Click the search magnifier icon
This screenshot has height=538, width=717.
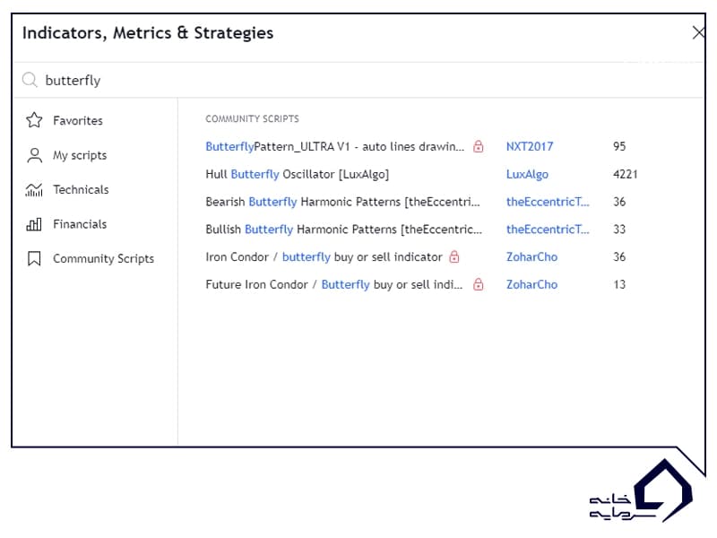(x=30, y=80)
